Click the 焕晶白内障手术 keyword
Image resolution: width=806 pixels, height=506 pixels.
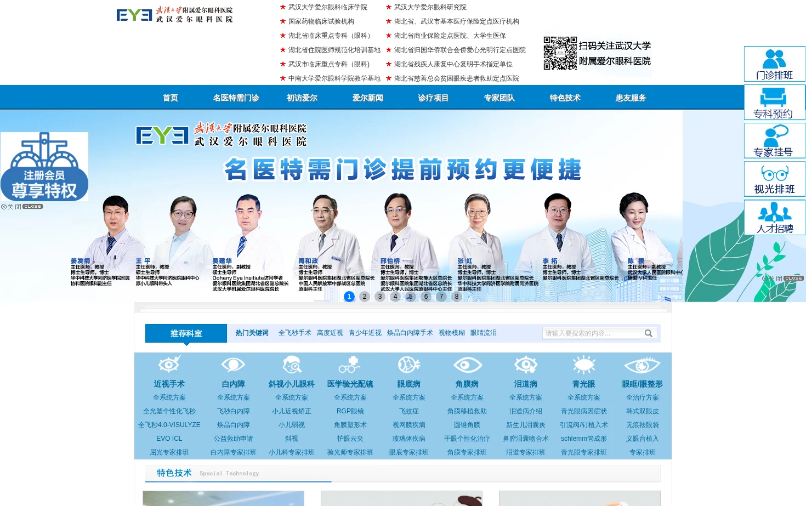tap(410, 333)
